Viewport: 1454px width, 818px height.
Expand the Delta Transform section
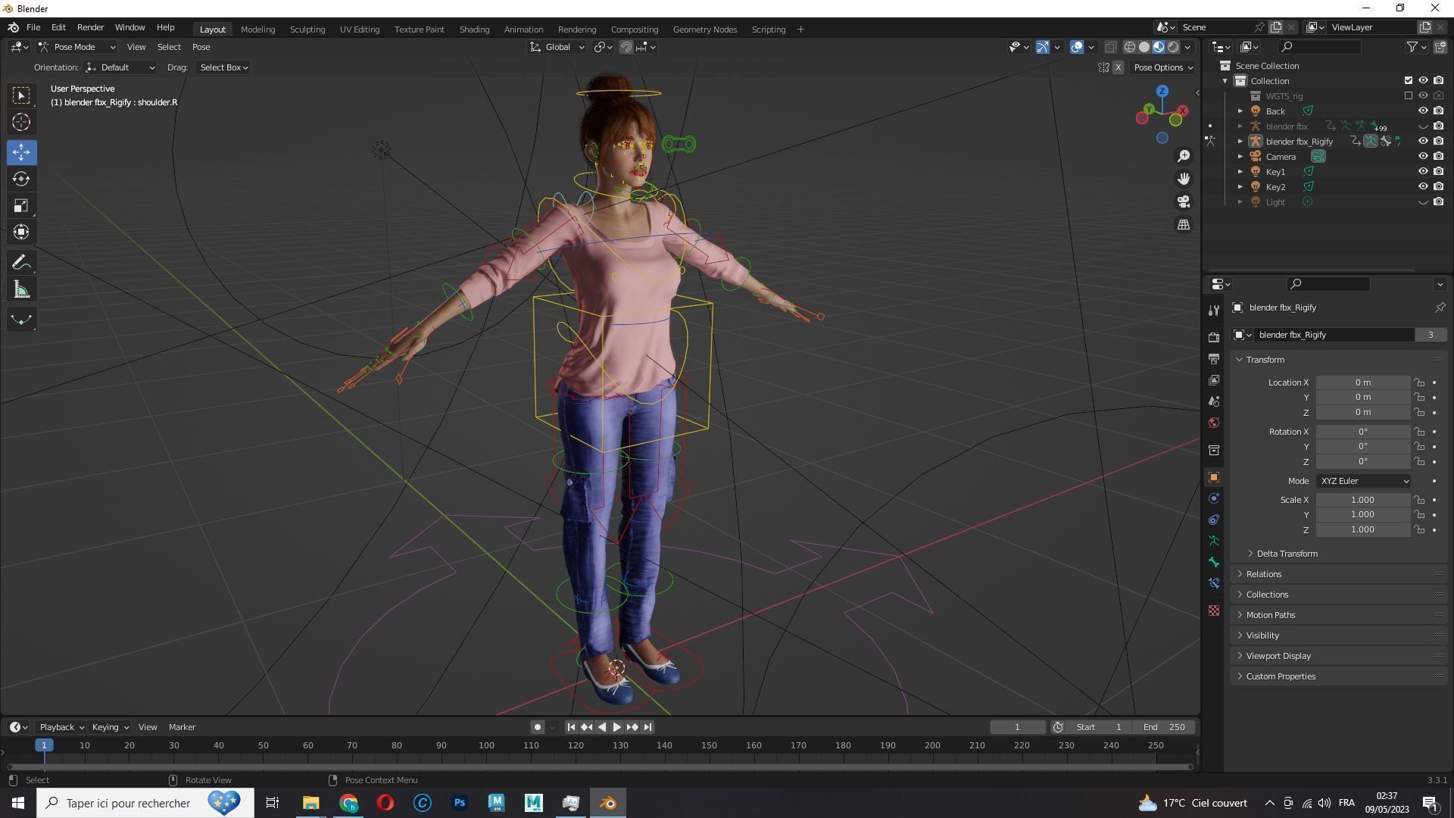(x=1287, y=554)
